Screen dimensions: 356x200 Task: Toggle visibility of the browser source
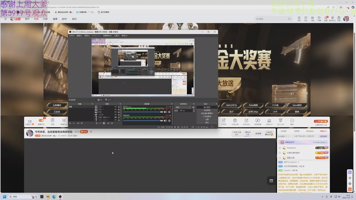(x=115, y=115)
